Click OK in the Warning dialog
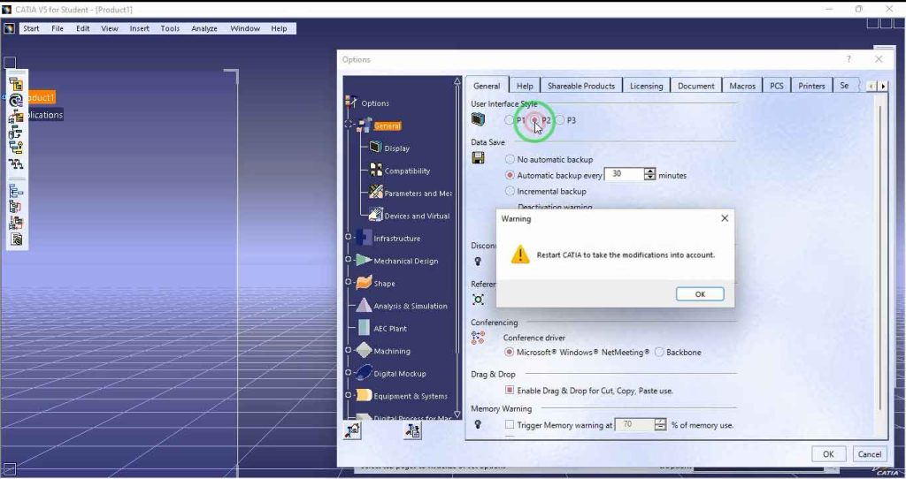 [699, 294]
